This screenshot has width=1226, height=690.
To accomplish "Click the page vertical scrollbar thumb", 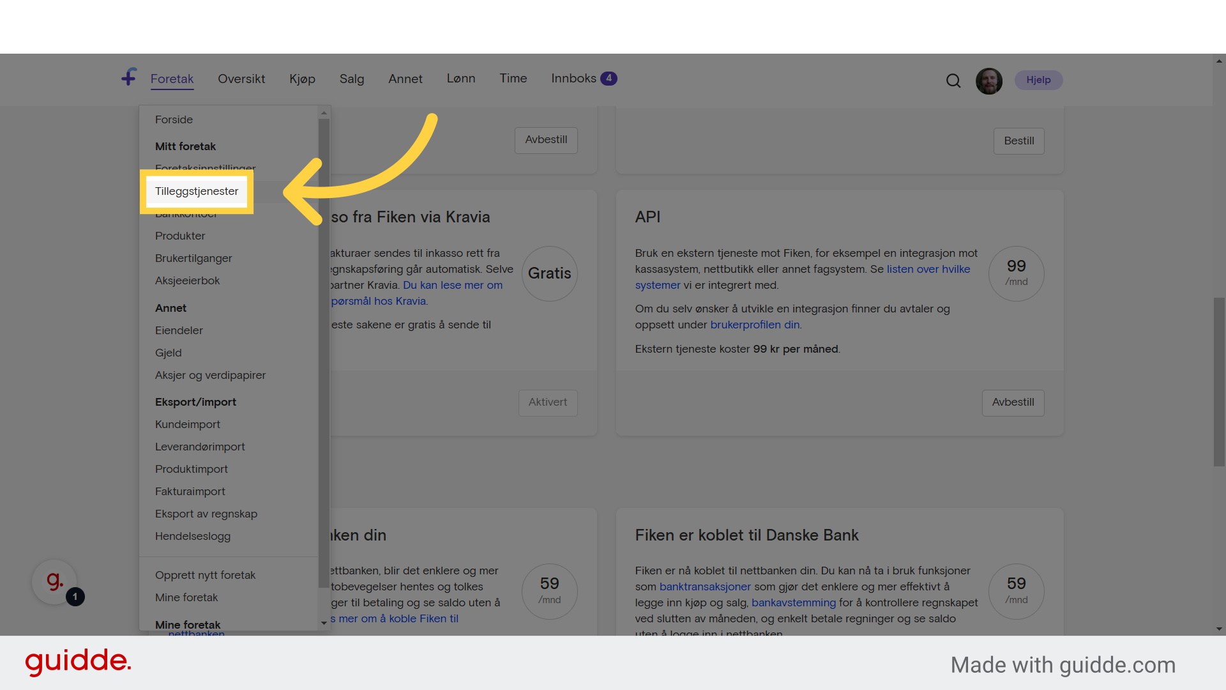I will coord(1219,382).
